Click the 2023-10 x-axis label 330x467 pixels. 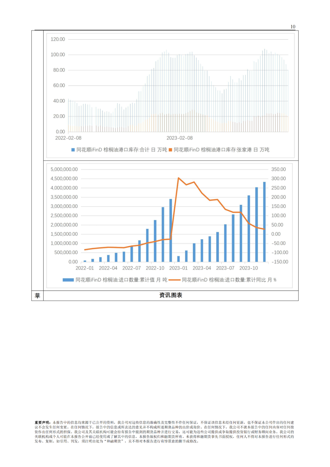tap(249, 268)
